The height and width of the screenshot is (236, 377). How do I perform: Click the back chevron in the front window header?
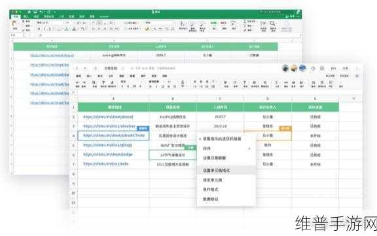point(77,69)
